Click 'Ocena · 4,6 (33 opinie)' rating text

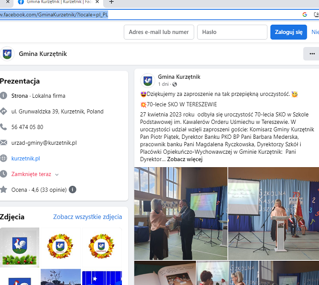click(39, 190)
